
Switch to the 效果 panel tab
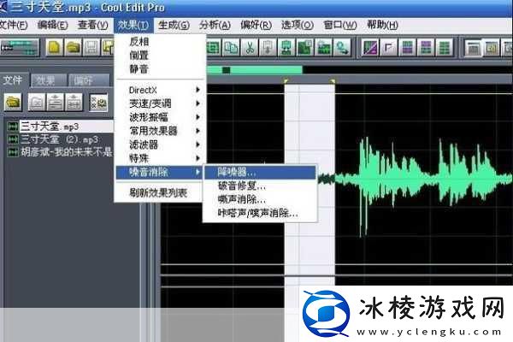coord(49,80)
